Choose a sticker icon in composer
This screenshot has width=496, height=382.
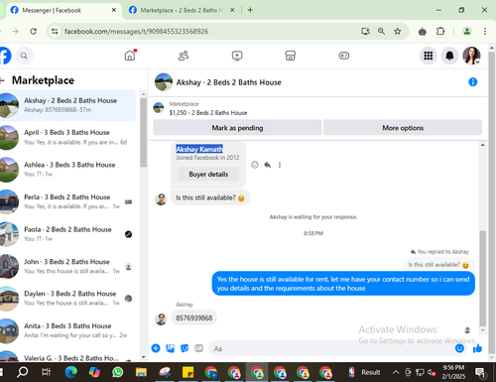tap(185, 348)
